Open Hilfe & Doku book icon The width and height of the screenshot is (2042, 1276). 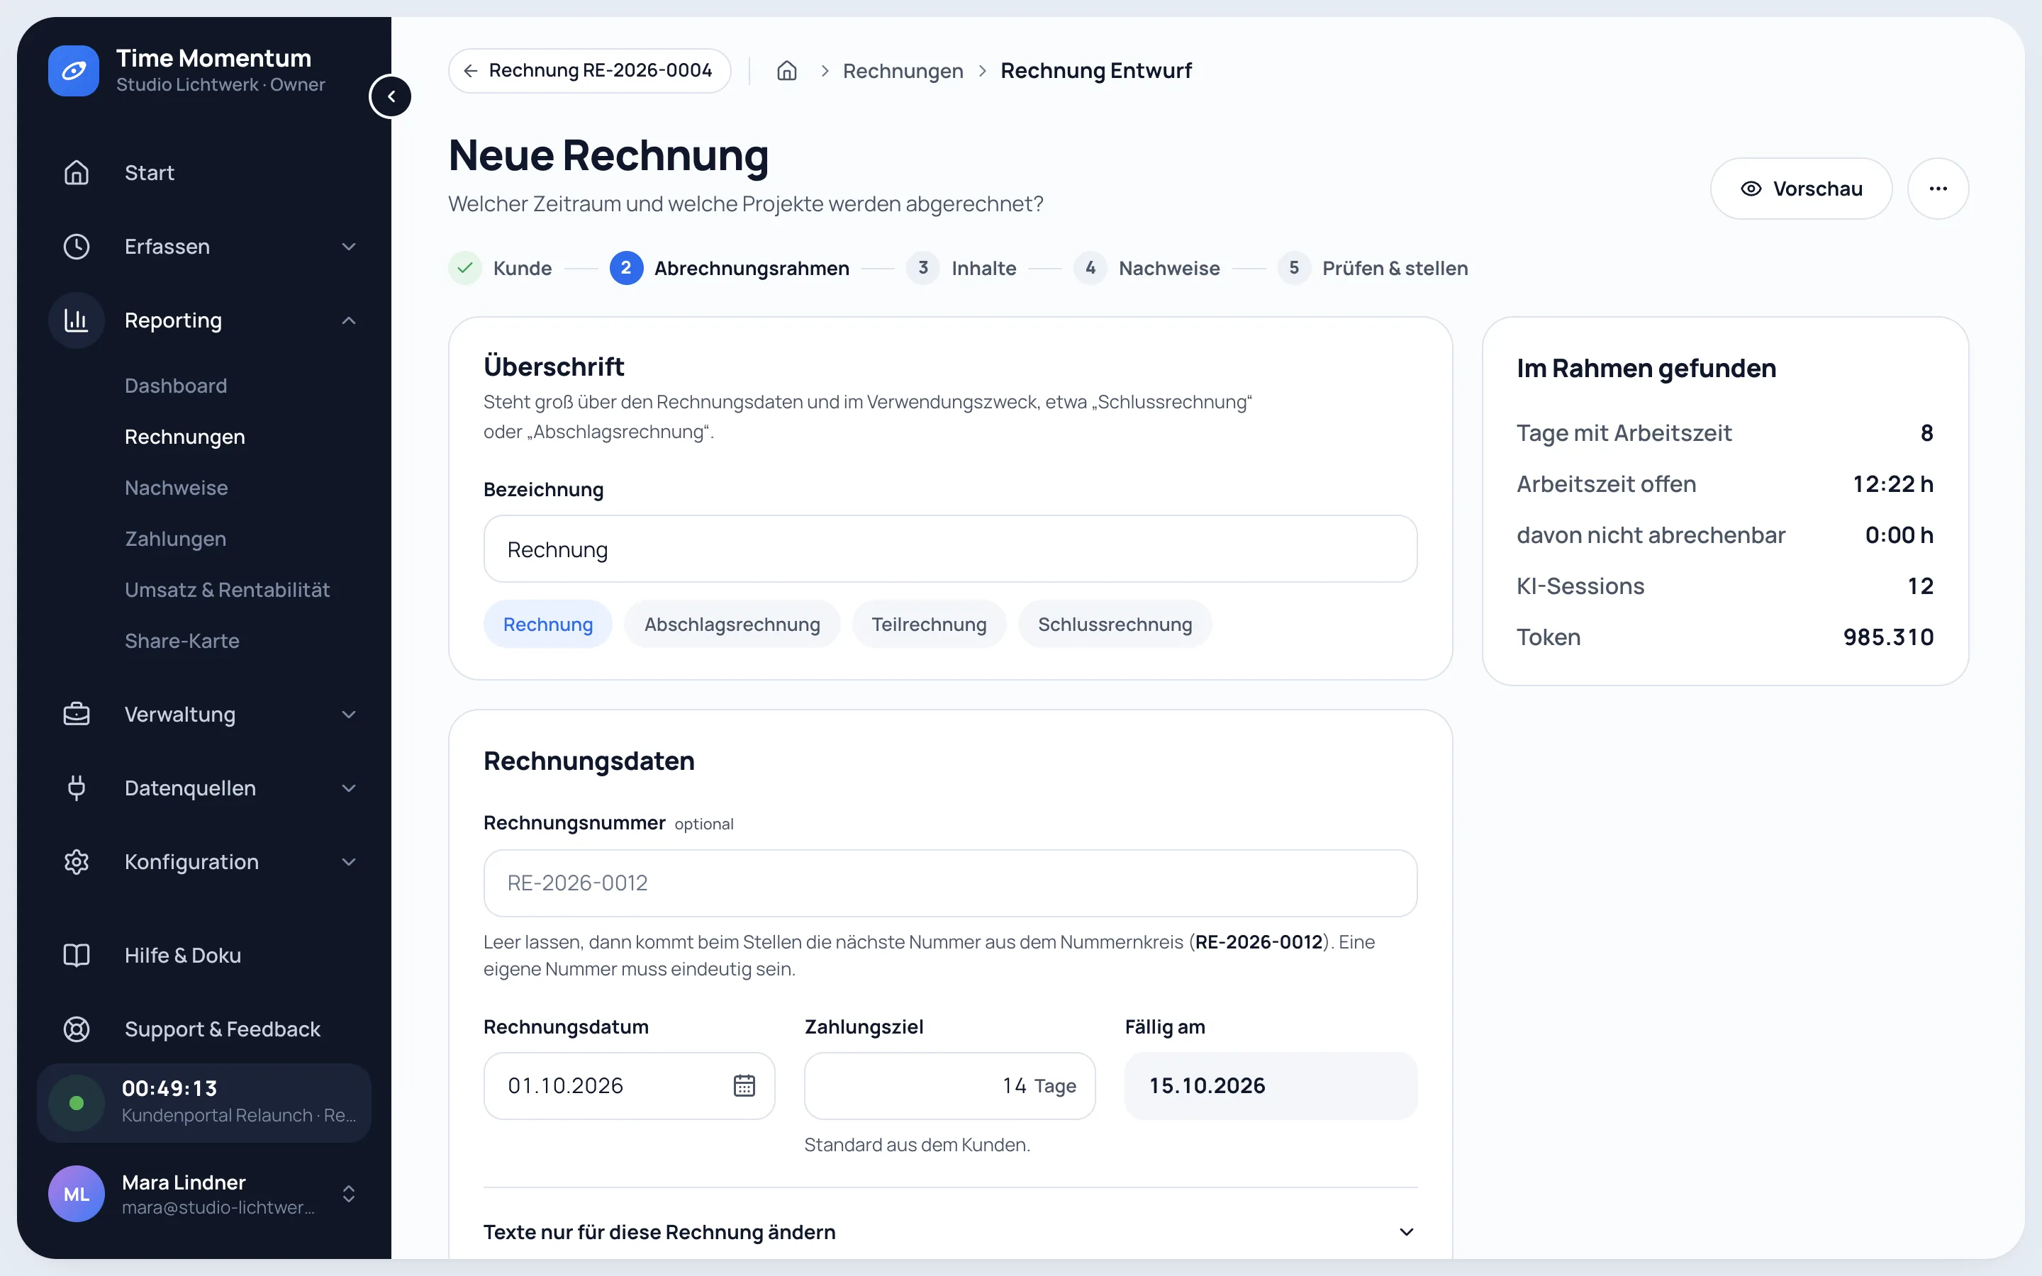tap(77, 956)
